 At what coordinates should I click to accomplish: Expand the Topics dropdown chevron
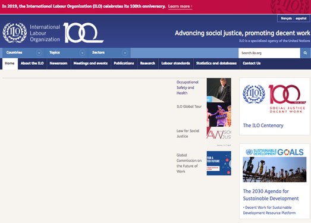click(82, 53)
